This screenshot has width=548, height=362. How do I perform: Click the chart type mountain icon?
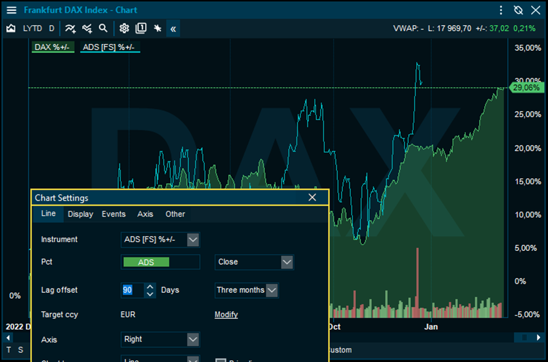click(11, 28)
